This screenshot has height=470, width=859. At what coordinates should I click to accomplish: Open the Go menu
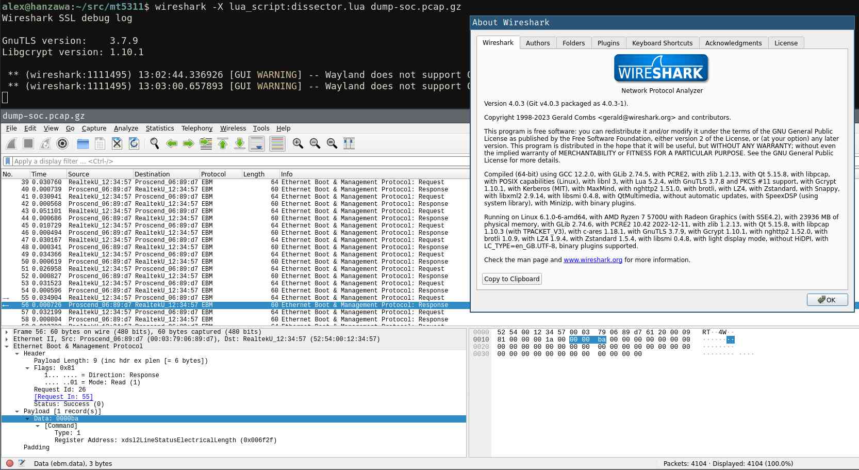coord(70,128)
